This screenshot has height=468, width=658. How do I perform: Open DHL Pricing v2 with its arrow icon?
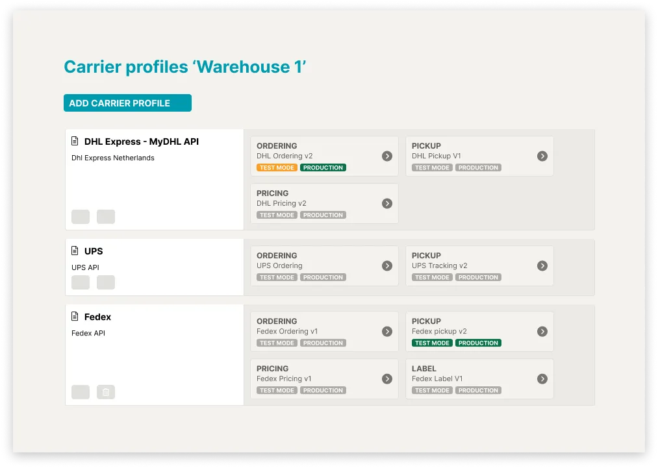tap(387, 203)
